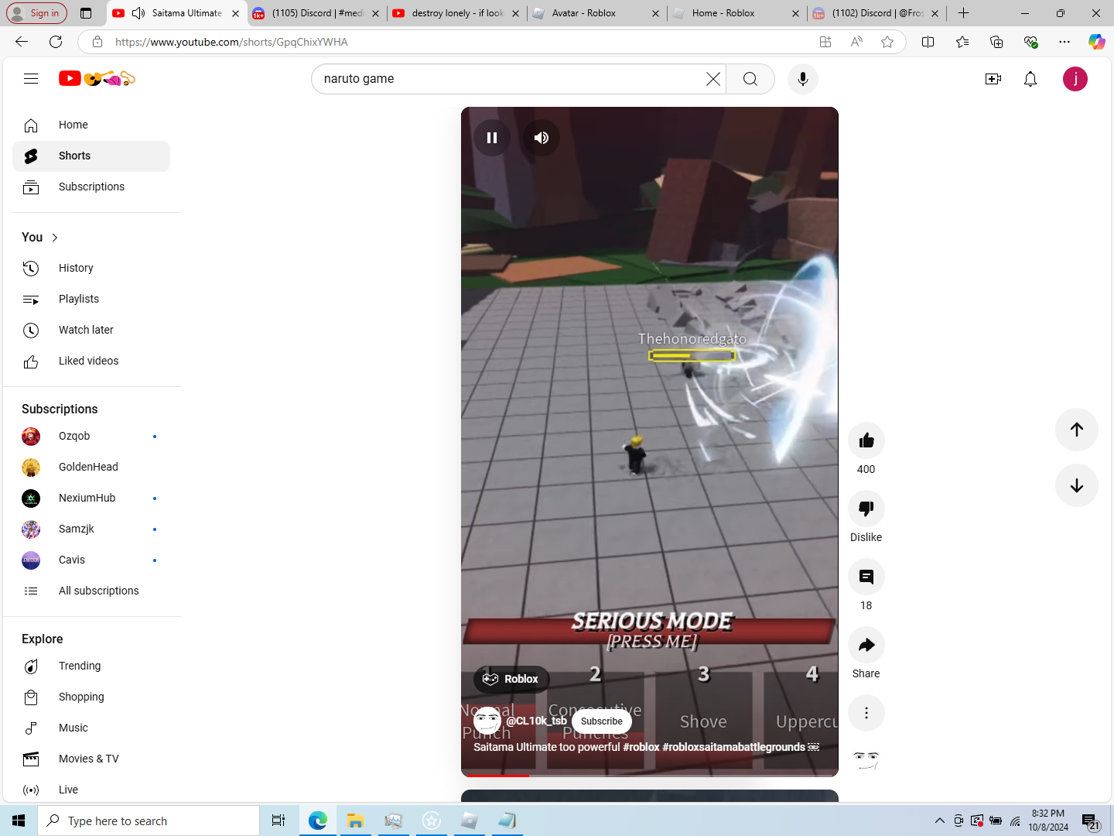Toggle browser split screen

(x=928, y=42)
